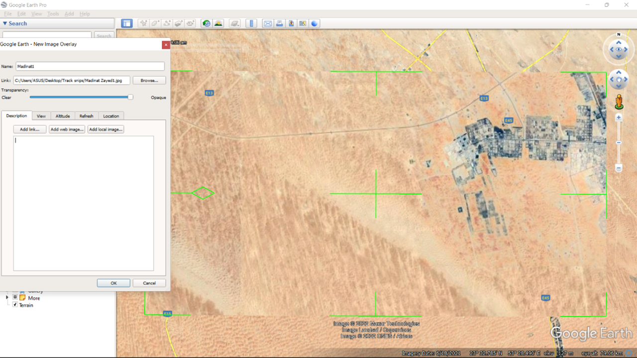The image size is (637, 358).
Task: Click the move hand joystick center
Action: (619, 80)
